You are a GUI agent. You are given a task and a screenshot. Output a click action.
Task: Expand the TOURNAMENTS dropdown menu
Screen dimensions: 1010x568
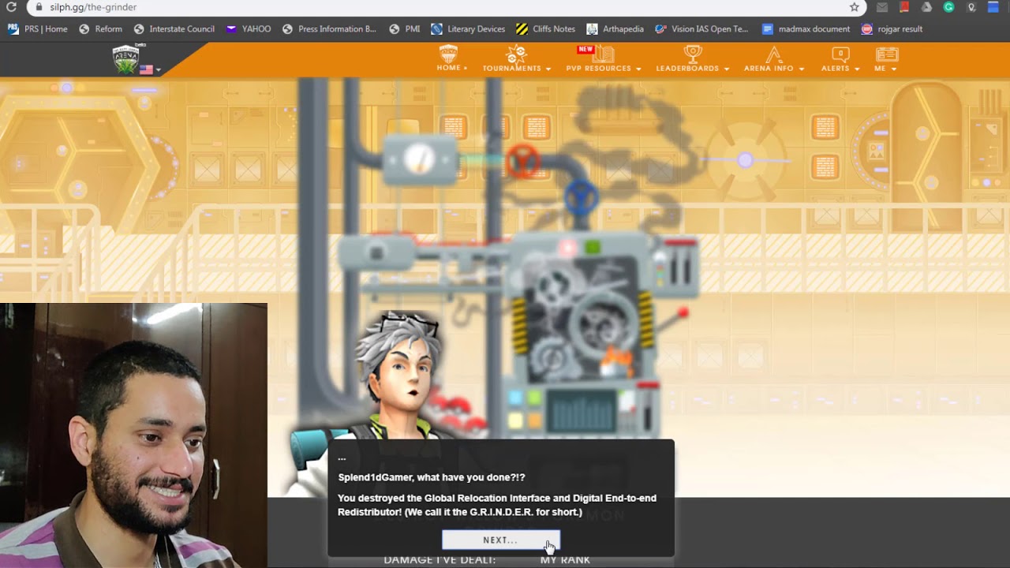(x=516, y=59)
